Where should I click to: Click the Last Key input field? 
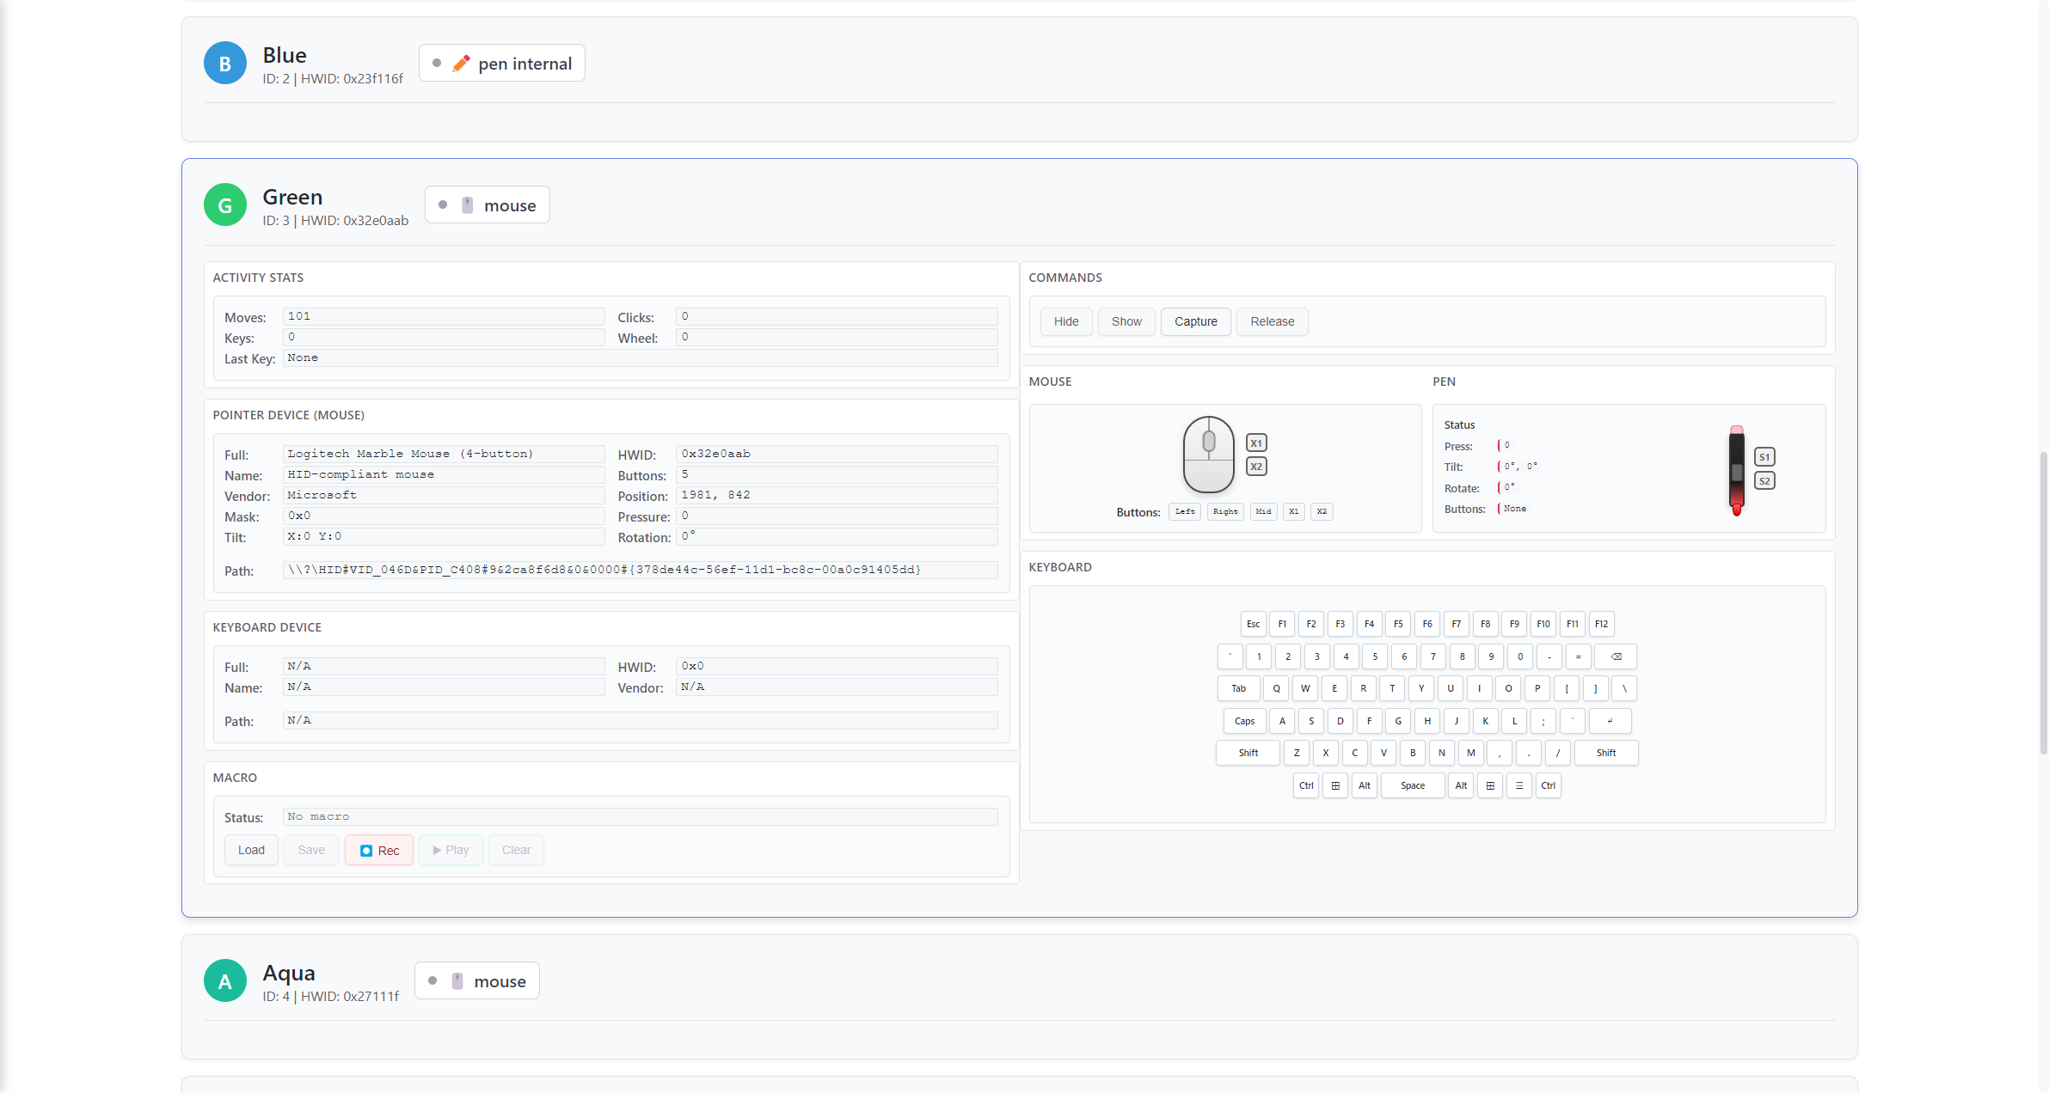[640, 358]
